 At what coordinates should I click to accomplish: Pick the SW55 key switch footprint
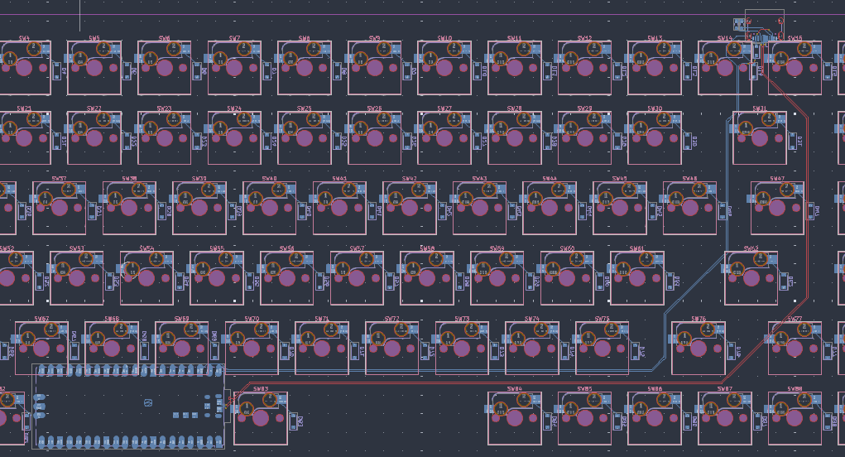point(217,278)
